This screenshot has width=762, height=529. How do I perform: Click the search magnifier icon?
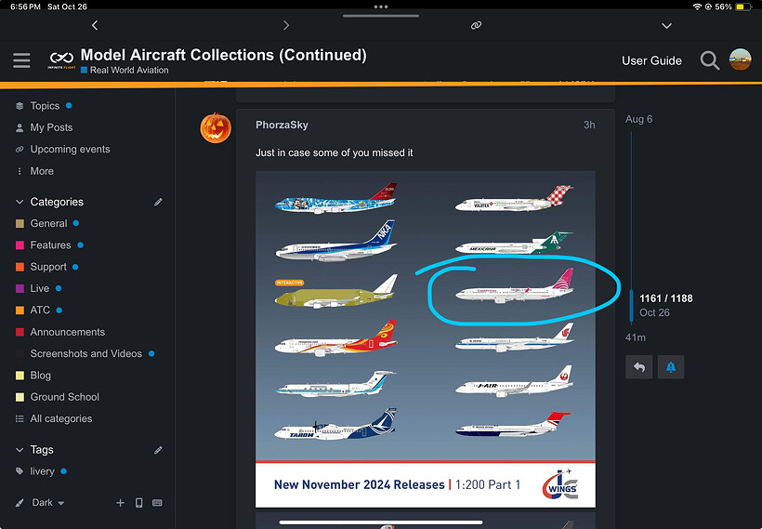(709, 60)
